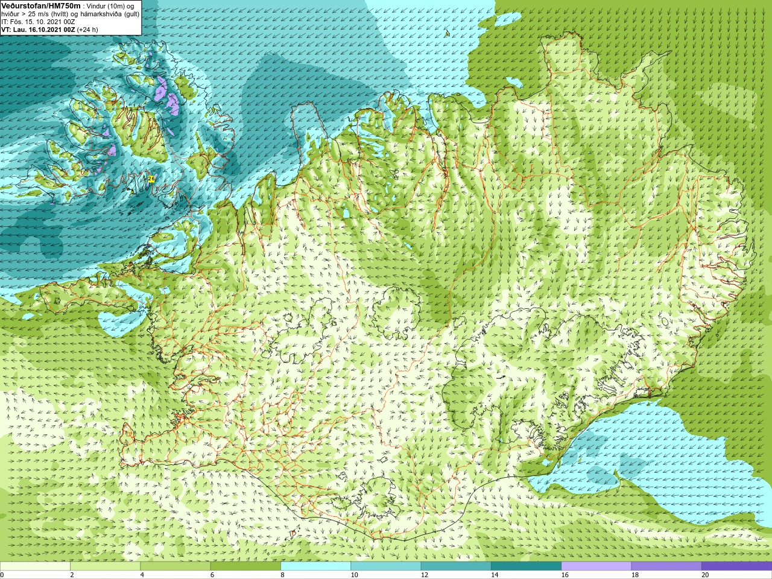Click the legend scale value '20'

click(x=705, y=575)
